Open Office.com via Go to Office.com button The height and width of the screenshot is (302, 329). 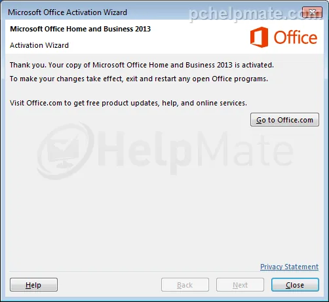click(284, 120)
